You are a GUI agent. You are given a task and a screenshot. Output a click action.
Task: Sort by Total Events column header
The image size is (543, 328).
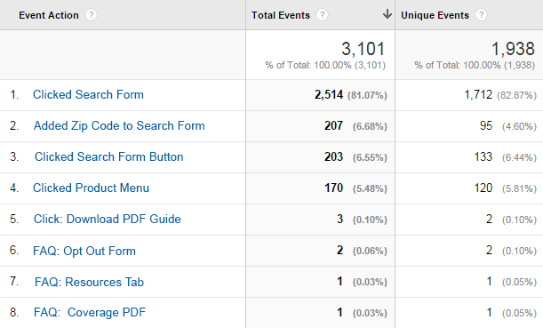pos(281,15)
